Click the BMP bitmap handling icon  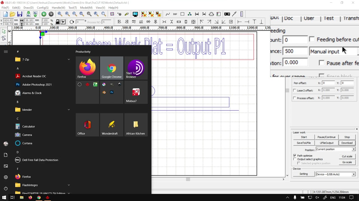[175, 14]
